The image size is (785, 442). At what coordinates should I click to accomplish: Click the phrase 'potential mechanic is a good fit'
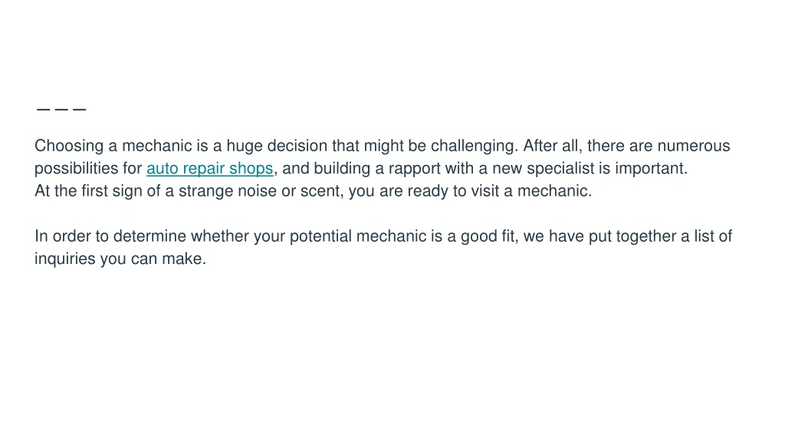point(402,236)
